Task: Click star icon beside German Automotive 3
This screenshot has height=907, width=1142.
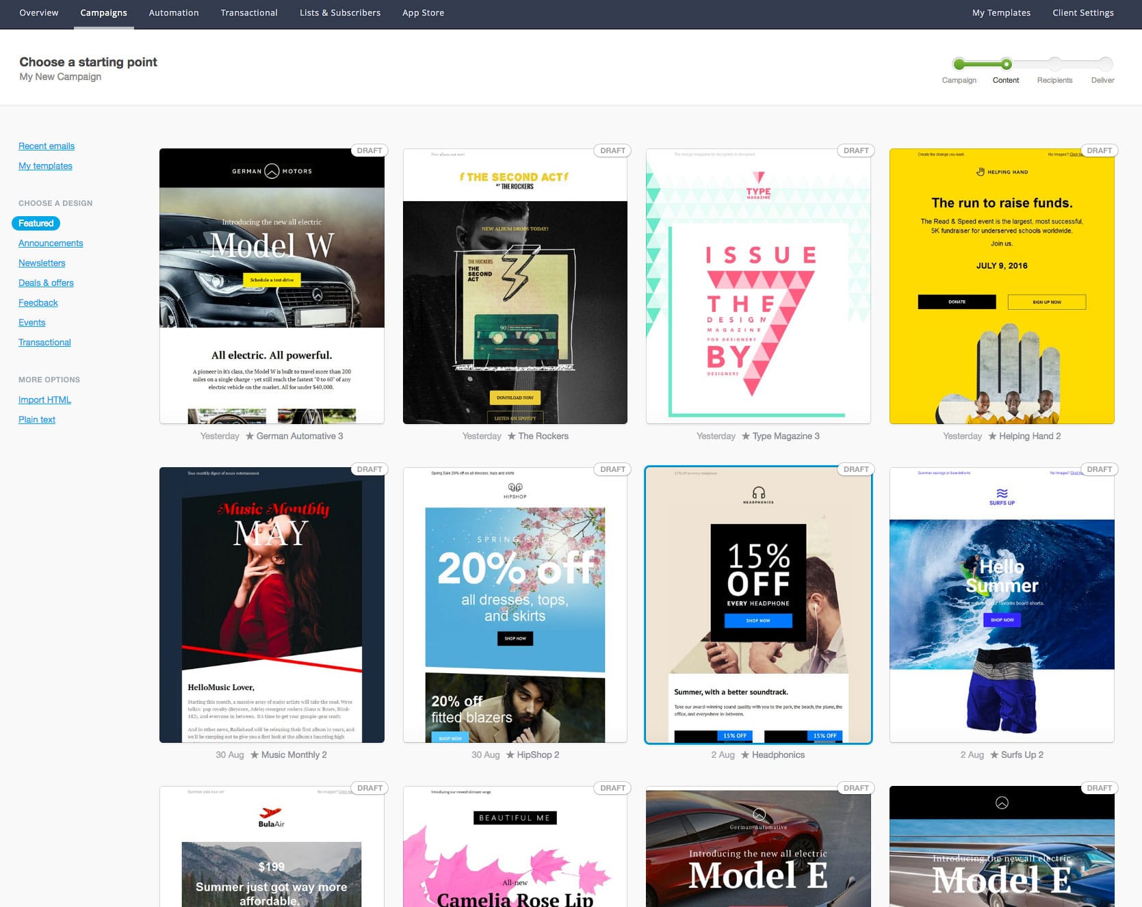Action: coord(250,436)
